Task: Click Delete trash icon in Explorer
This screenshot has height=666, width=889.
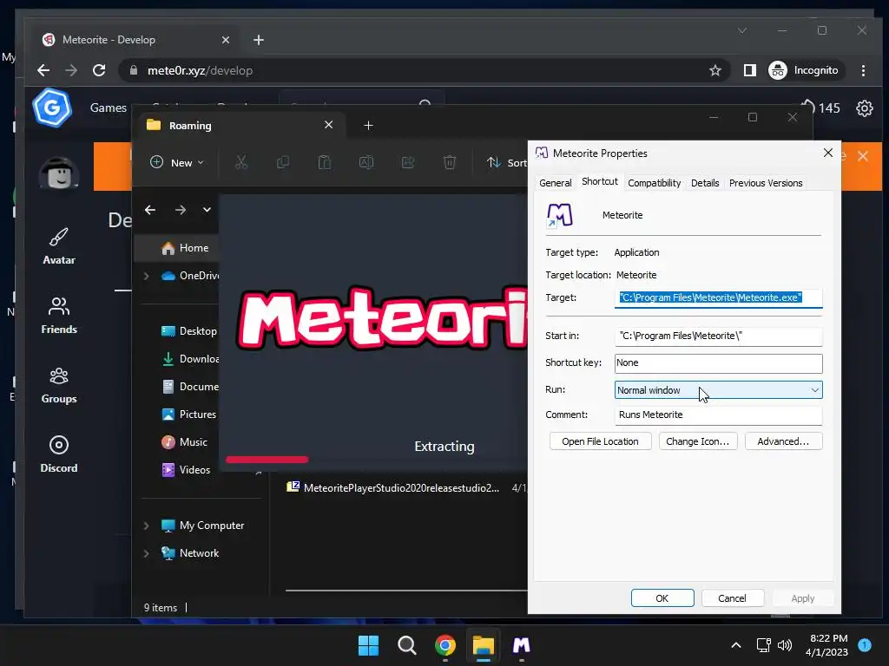Action: coord(449,162)
